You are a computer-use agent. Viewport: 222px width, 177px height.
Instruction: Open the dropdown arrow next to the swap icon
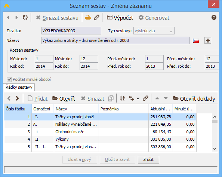point(138,98)
